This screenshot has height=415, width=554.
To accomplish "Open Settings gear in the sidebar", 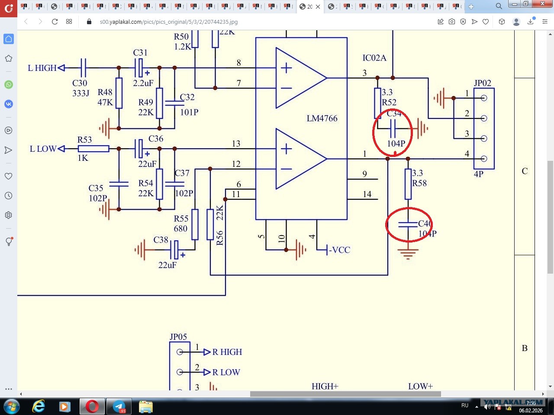I will 9,215.
